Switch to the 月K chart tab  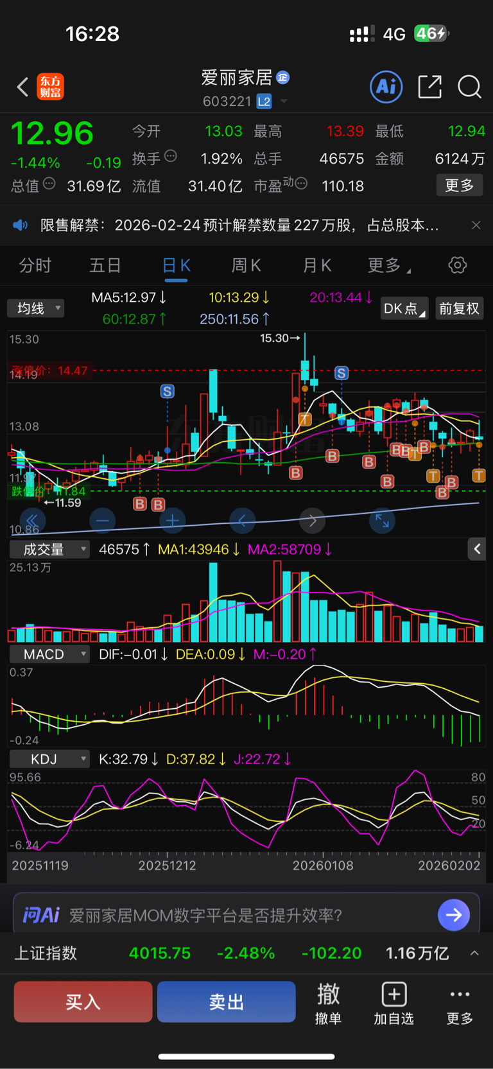click(x=317, y=265)
